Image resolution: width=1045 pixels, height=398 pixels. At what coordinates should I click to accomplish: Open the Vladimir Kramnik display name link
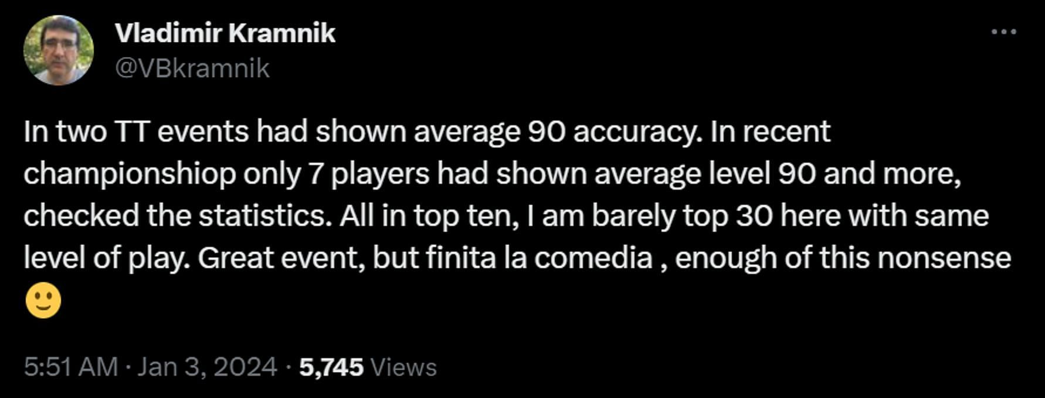[x=225, y=33]
